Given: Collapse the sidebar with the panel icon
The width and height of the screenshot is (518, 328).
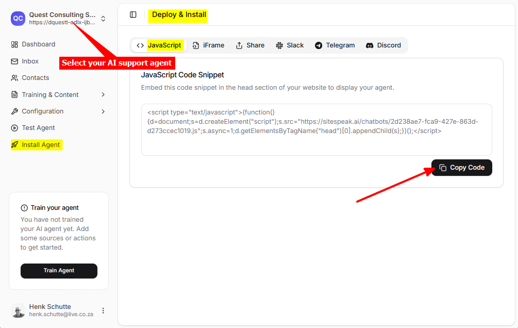Looking at the screenshot, I should [x=133, y=14].
